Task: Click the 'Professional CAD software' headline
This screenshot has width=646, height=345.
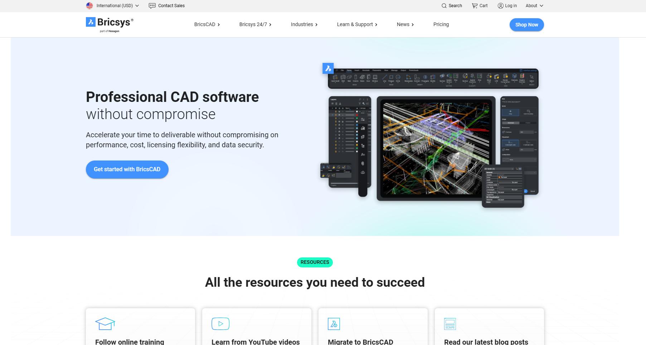Action: (172, 97)
